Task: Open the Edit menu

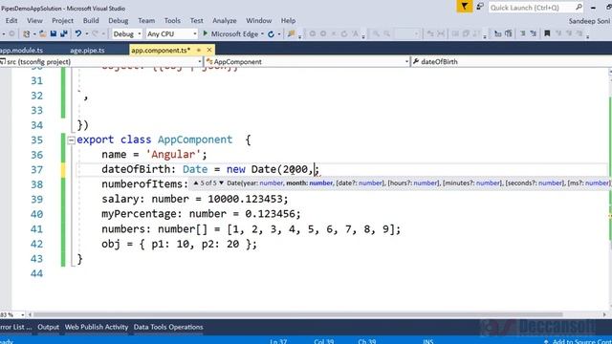Action: point(11,21)
